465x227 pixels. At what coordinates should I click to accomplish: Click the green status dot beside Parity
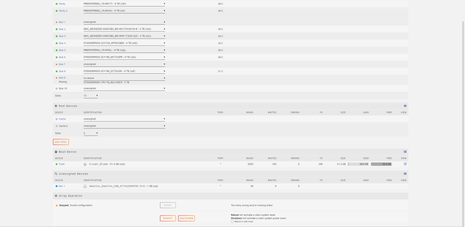click(x=56, y=4)
